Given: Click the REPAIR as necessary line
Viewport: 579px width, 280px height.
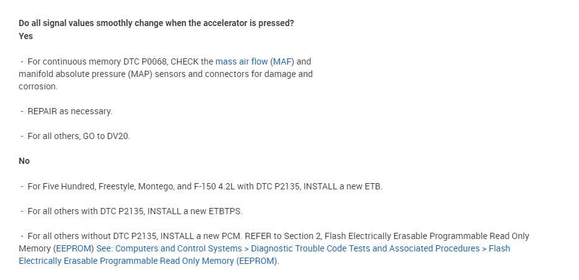Looking at the screenshot, I should pos(70,111).
